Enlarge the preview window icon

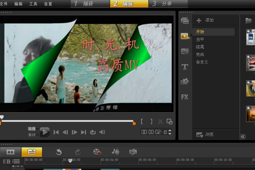click(x=170, y=122)
